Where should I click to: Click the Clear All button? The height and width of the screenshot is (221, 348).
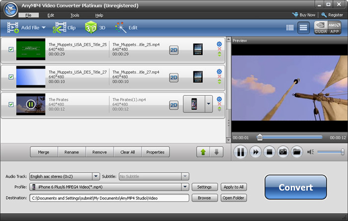pyautogui.click(x=127, y=152)
